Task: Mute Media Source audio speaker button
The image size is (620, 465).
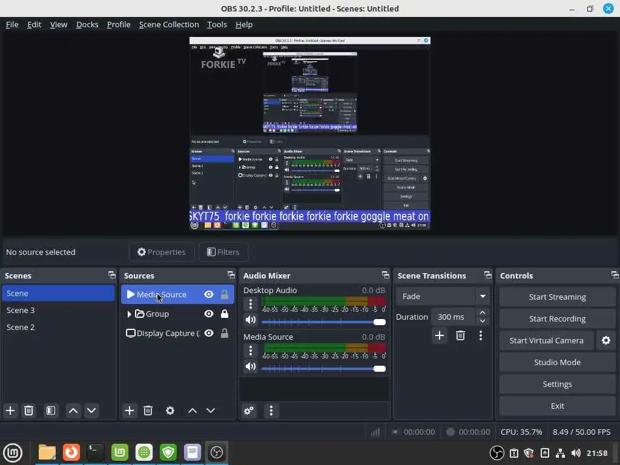Action: point(250,366)
